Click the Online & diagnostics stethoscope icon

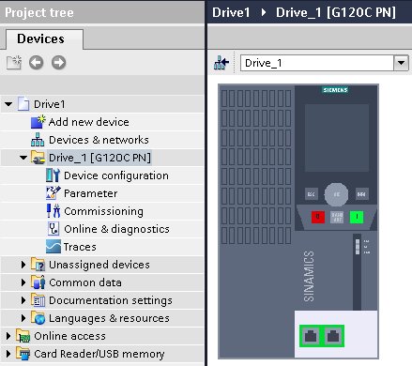53,229
